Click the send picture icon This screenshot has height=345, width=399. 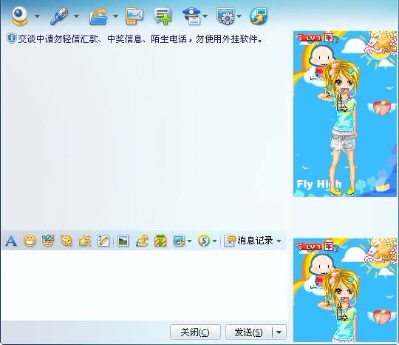pos(123,241)
